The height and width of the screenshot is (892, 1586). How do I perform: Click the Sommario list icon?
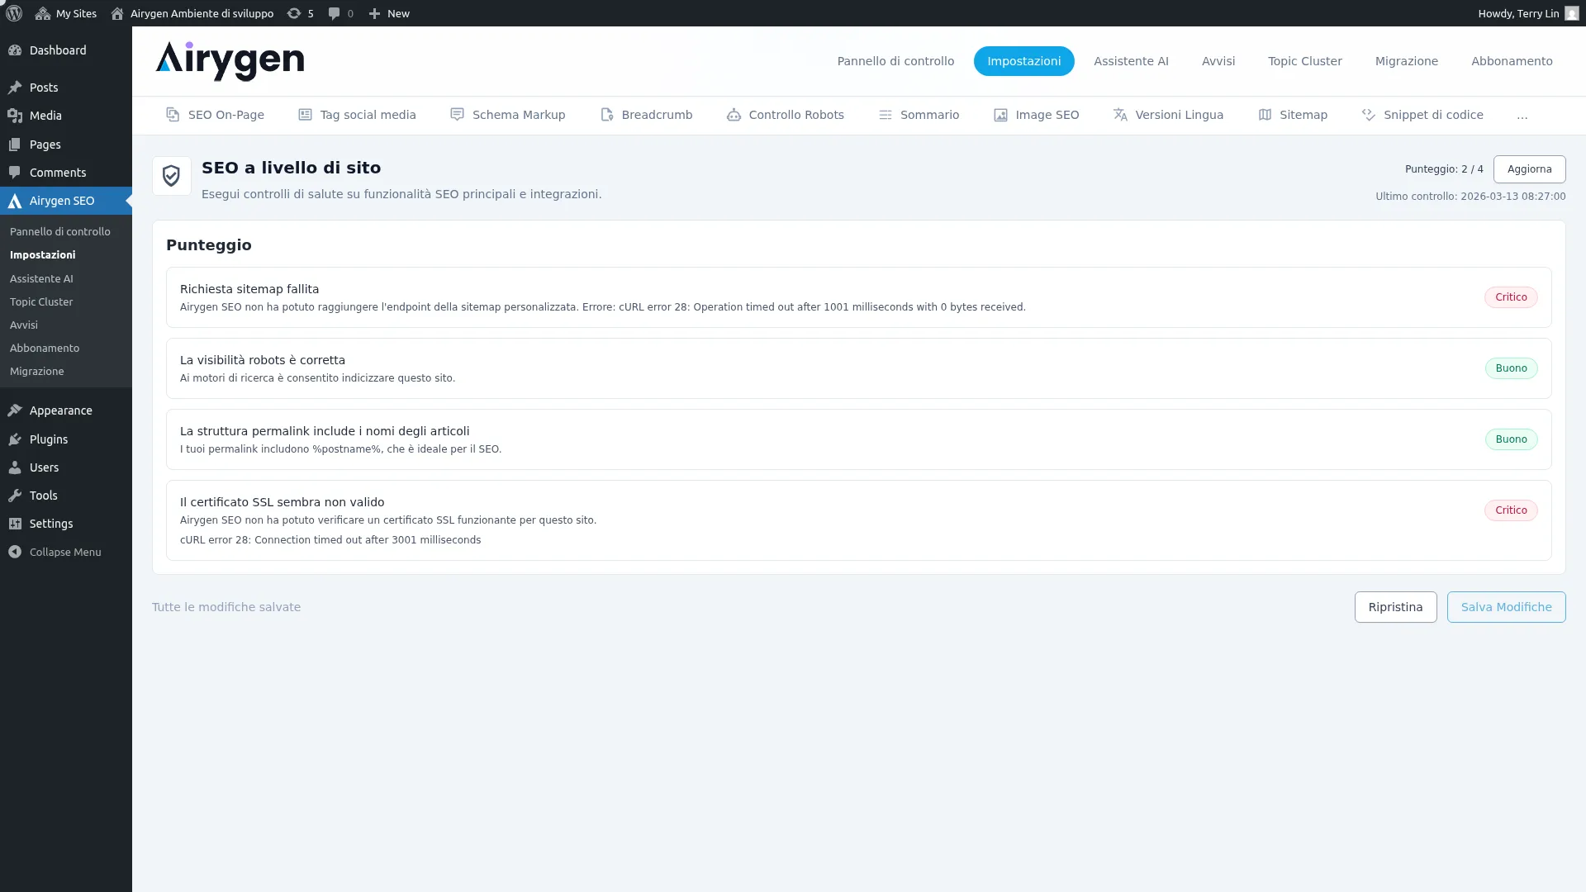click(885, 115)
